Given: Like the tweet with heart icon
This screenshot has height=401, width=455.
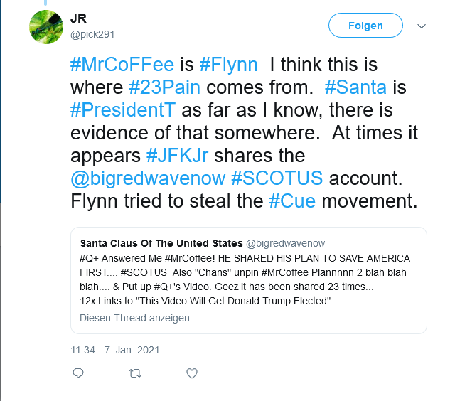Looking at the screenshot, I should point(191,373).
